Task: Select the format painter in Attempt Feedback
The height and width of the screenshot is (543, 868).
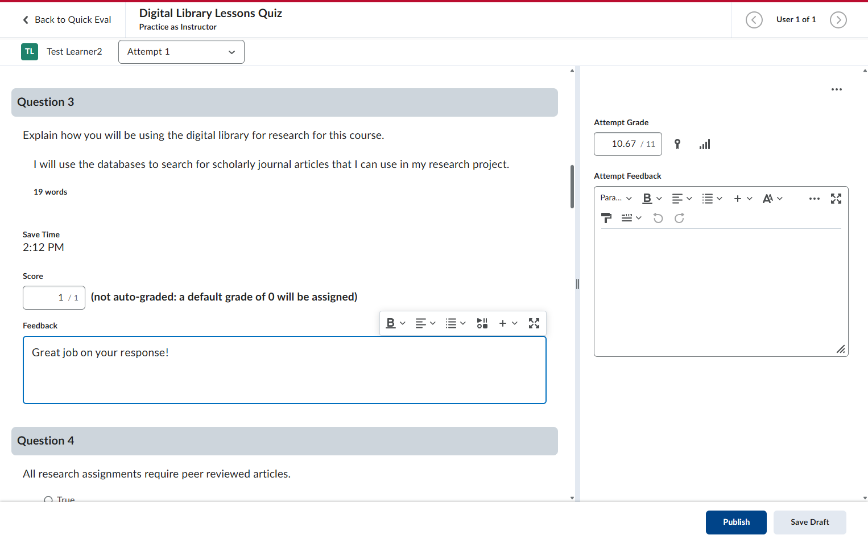Action: (x=606, y=218)
